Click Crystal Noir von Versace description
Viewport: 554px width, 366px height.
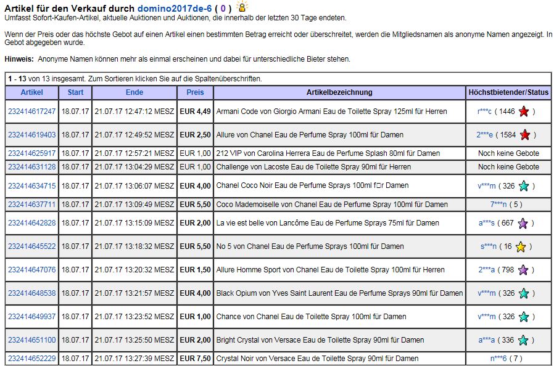tap(317, 358)
